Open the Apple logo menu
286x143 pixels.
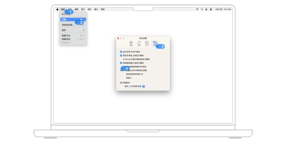[57, 9]
